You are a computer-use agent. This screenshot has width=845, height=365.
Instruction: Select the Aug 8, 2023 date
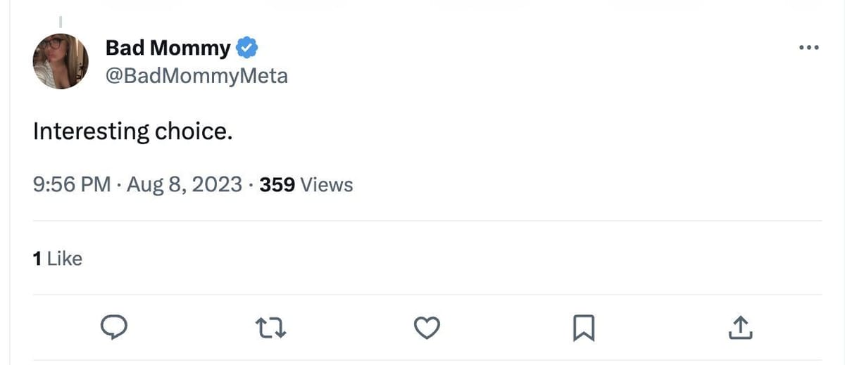click(184, 185)
